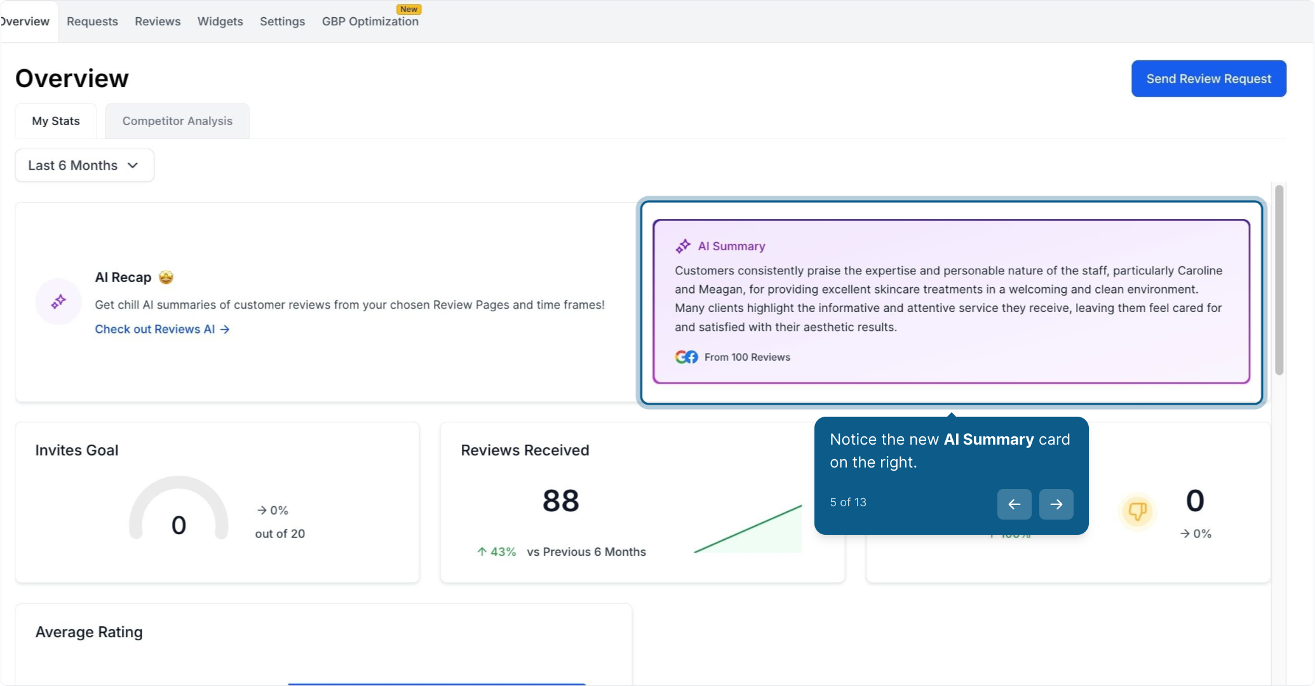The height and width of the screenshot is (686, 1315).
Task: Open the GBP Optimization tab
Action: tap(370, 22)
